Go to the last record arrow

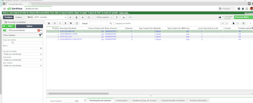[x=71, y=23]
